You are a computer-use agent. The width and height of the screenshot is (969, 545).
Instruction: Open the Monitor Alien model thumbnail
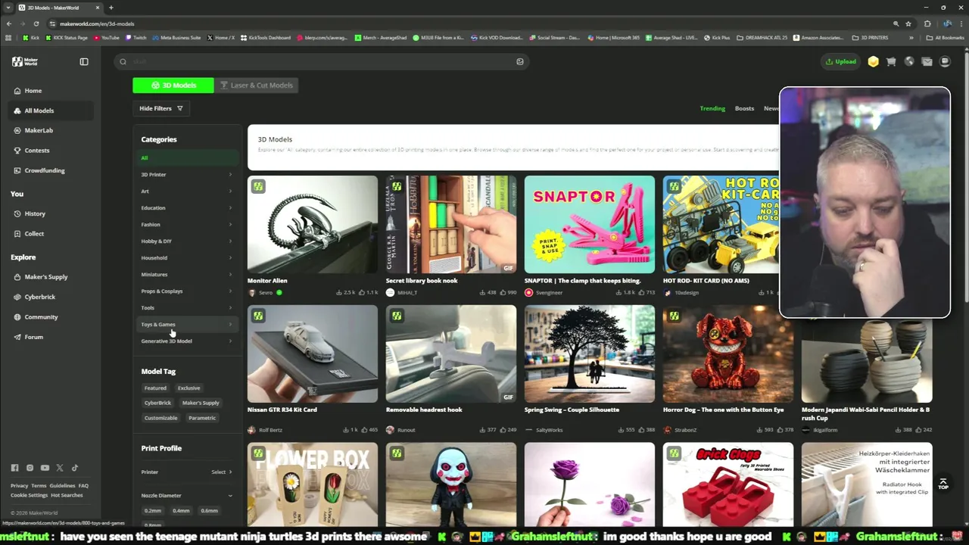312,224
